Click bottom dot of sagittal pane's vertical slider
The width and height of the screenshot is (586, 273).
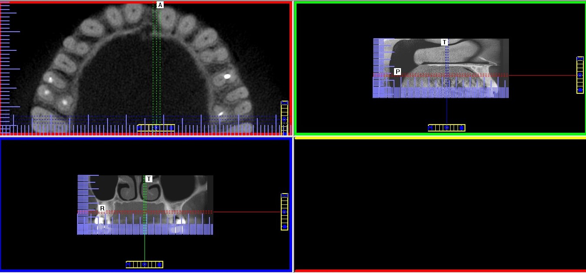580,90
